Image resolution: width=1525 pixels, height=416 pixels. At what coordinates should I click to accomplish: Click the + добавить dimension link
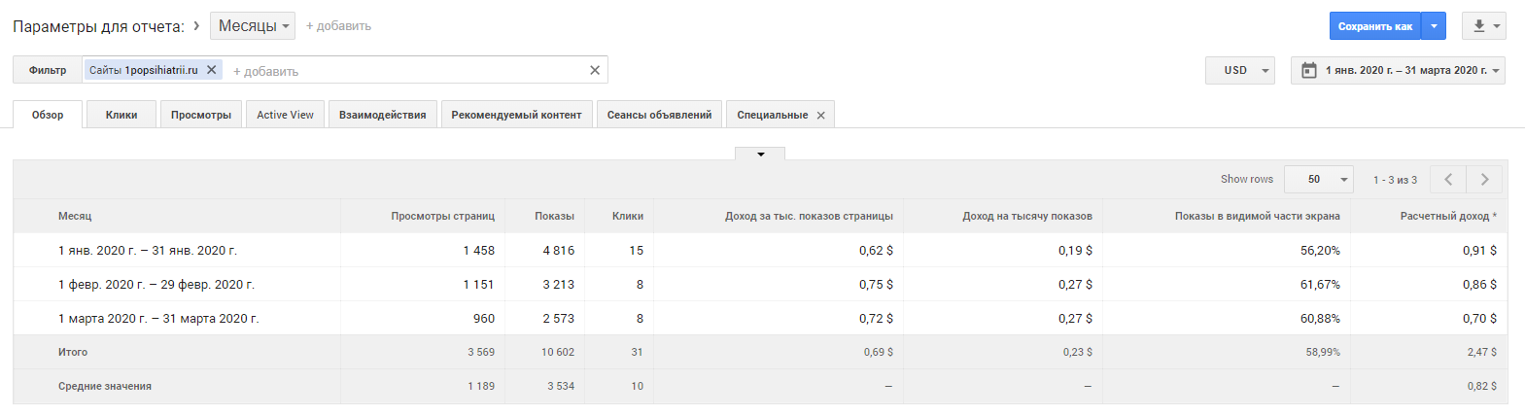tap(338, 26)
